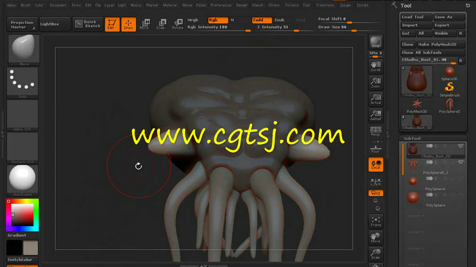The image size is (476, 267).
Task: Set Actual size view icon
Action: (375, 99)
